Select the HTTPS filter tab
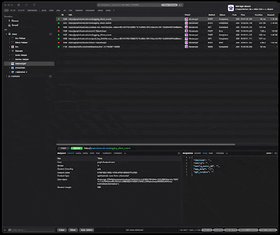Screen dimensions: 280x235 click(21, 10)
